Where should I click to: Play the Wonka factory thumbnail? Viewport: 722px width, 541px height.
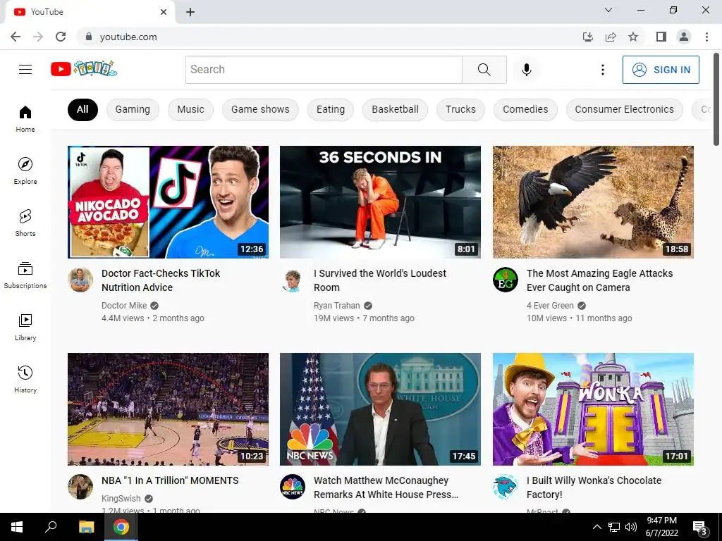pyautogui.click(x=593, y=409)
